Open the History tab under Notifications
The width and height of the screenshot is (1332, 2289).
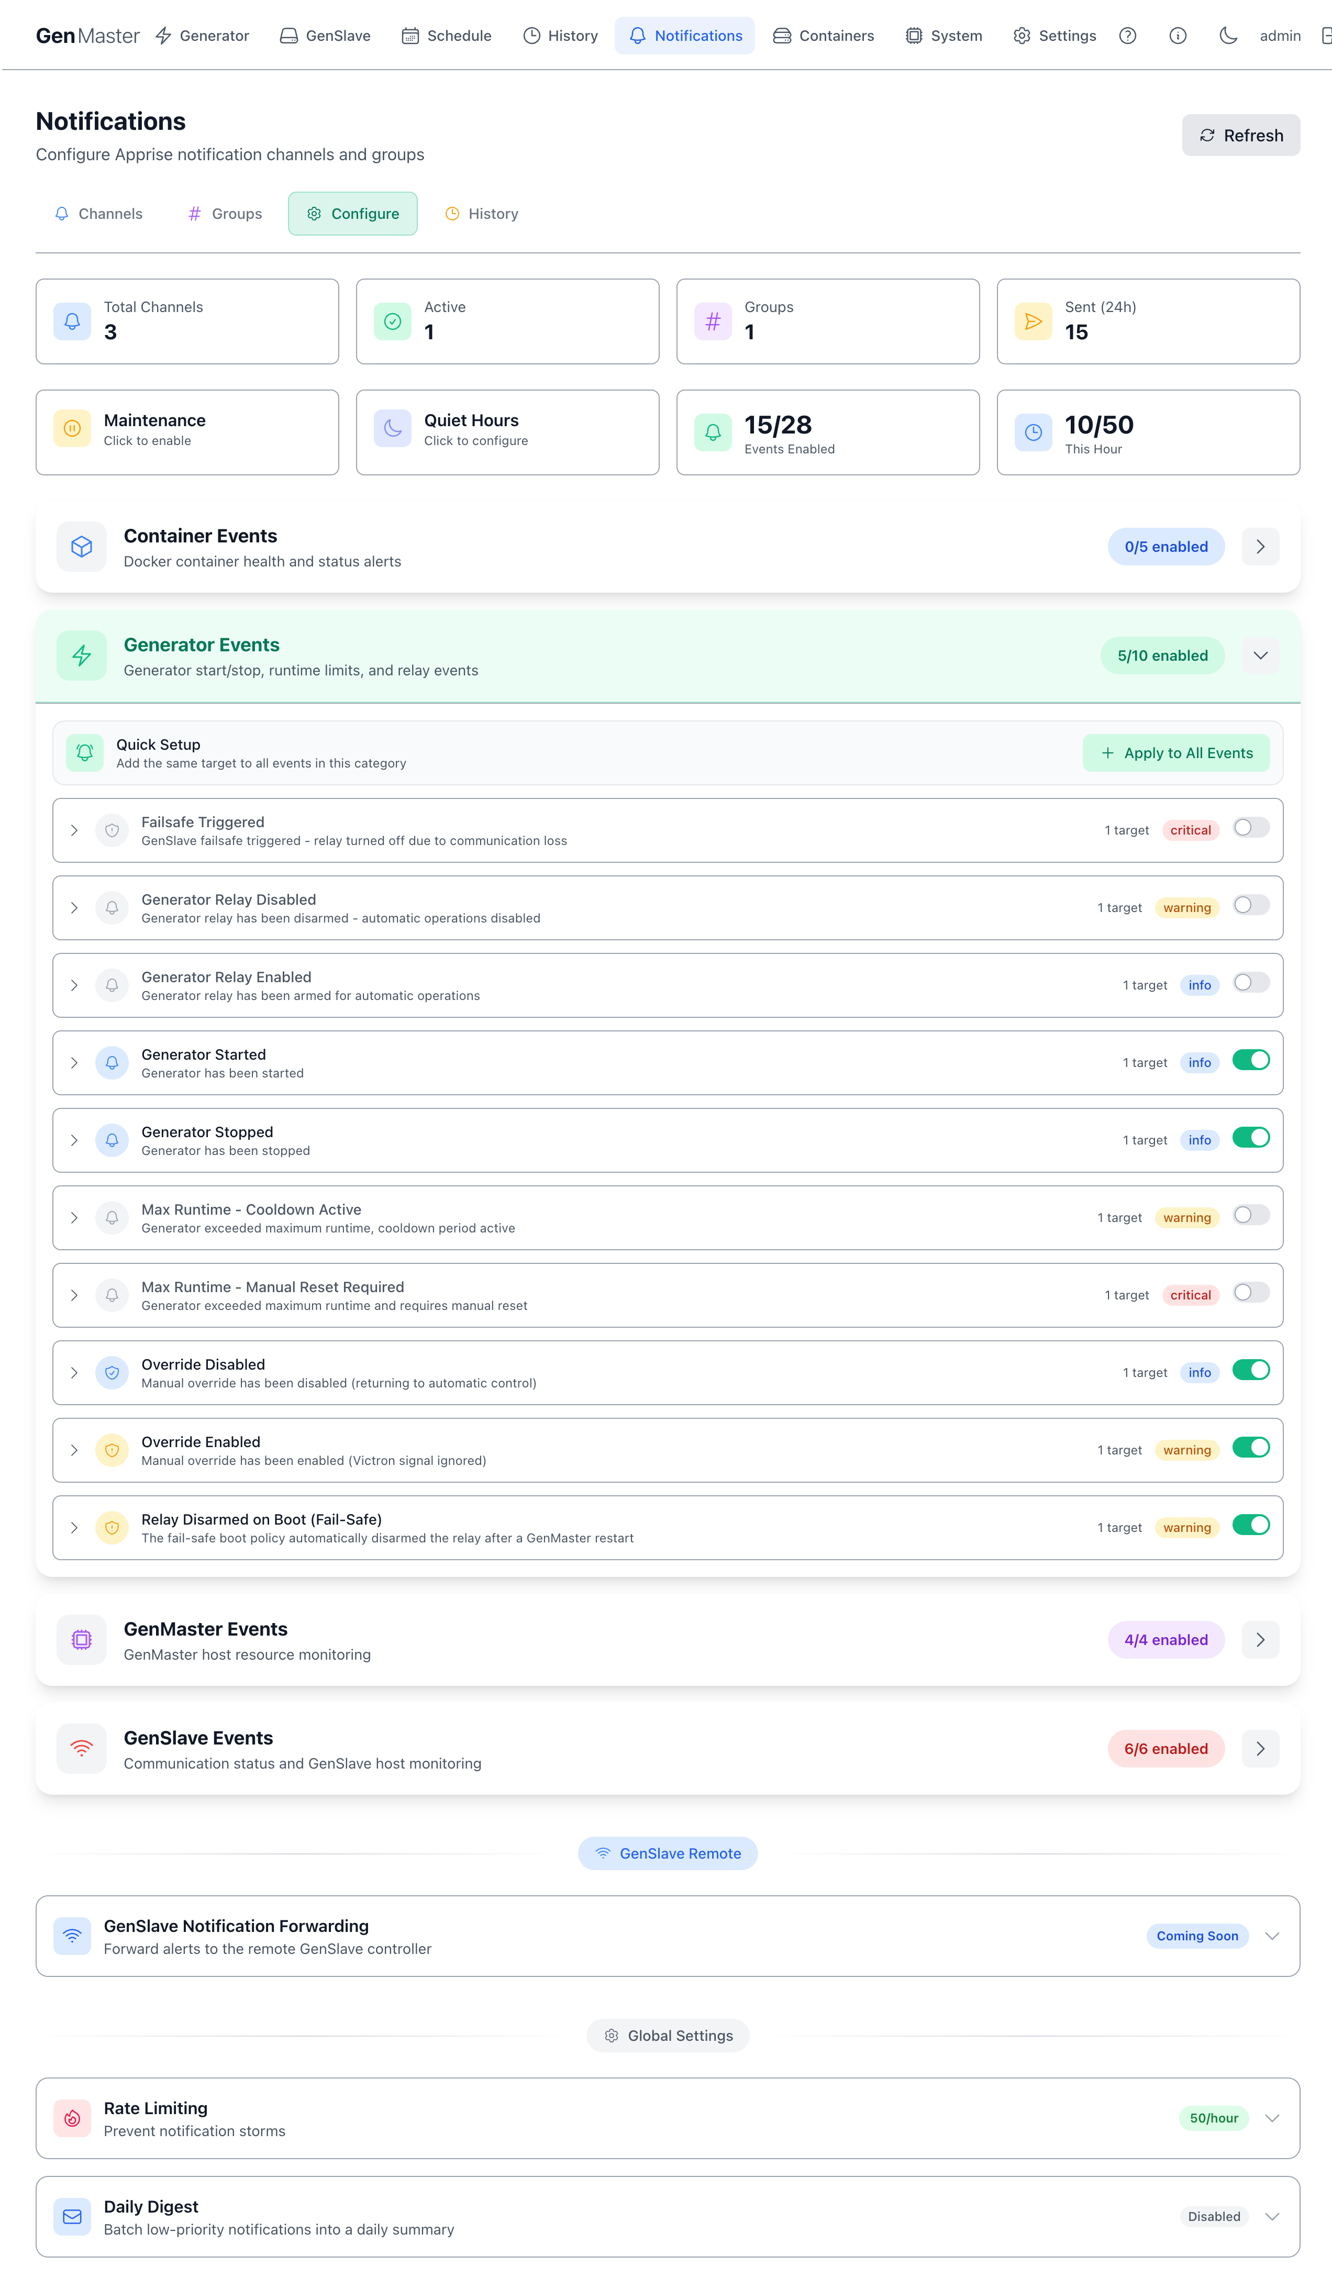point(482,214)
